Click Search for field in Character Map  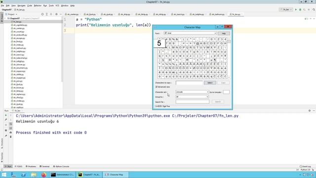pyautogui.click(x=192, y=102)
